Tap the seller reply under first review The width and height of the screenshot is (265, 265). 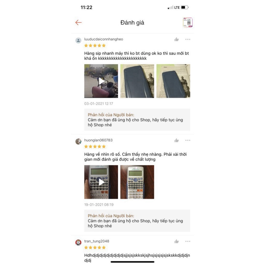point(137,120)
